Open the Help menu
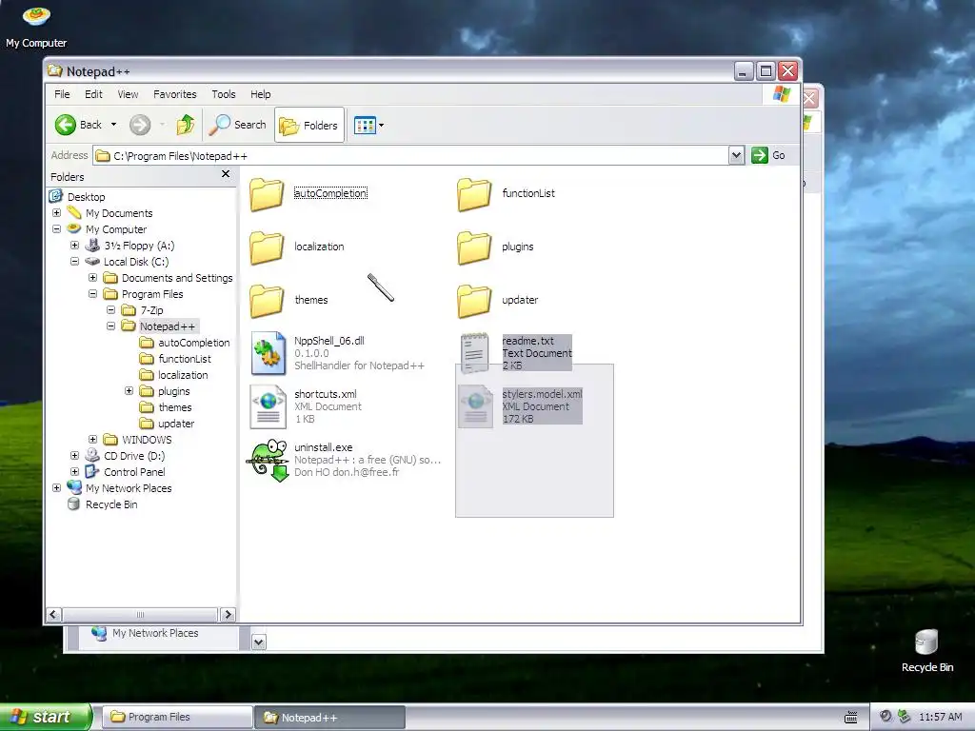 [x=261, y=94]
